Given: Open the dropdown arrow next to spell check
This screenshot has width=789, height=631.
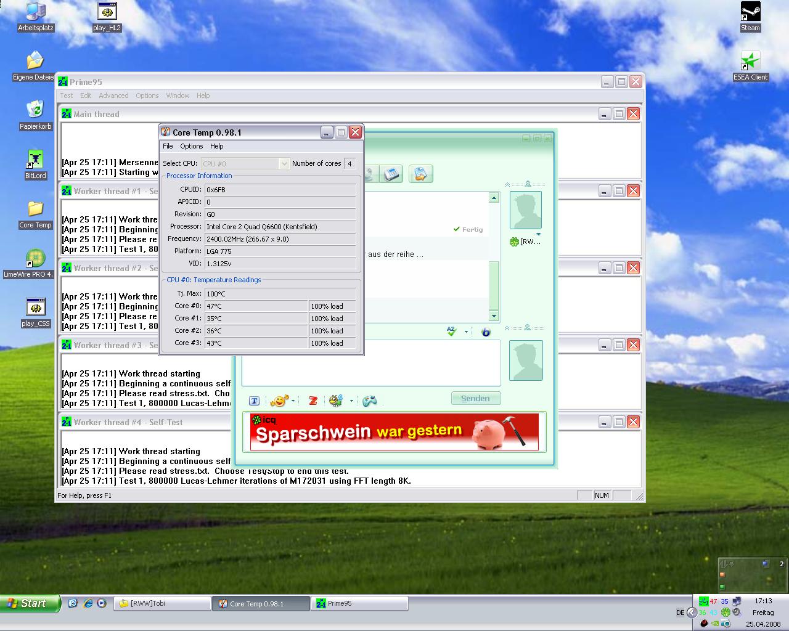Looking at the screenshot, I should tap(466, 332).
